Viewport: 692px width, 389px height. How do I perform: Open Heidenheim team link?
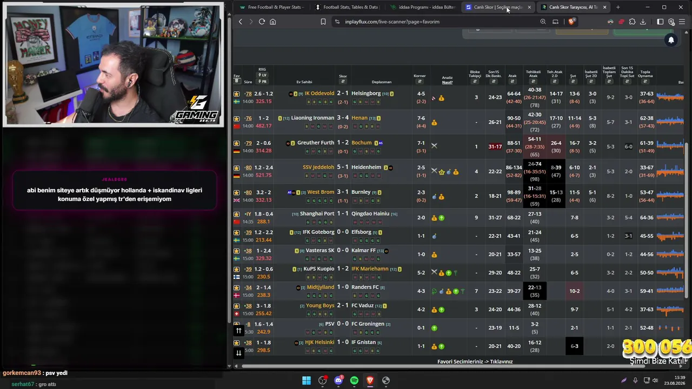[367, 167]
